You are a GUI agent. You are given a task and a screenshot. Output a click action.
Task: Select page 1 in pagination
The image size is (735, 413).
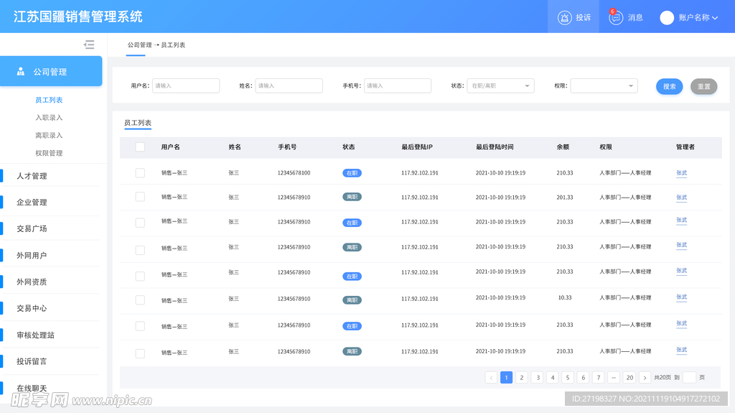click(506, 377)
